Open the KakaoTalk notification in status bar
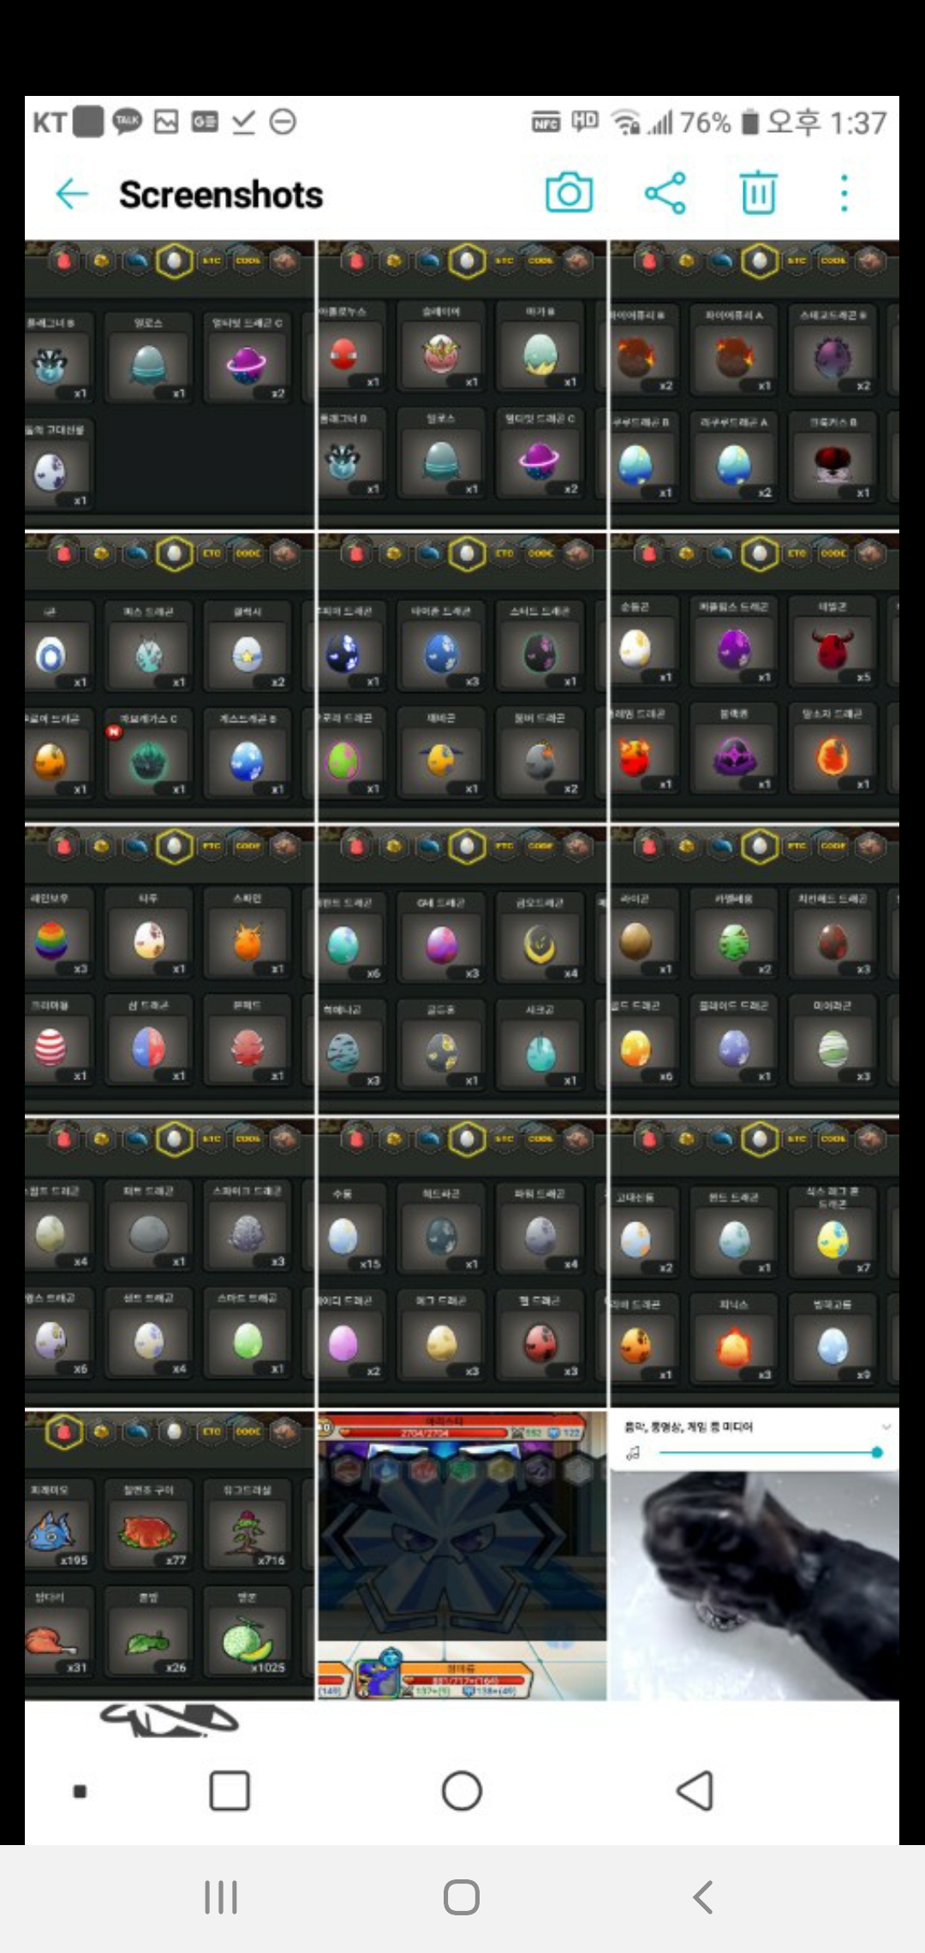Screen dimensions: 925x1953 127,122
